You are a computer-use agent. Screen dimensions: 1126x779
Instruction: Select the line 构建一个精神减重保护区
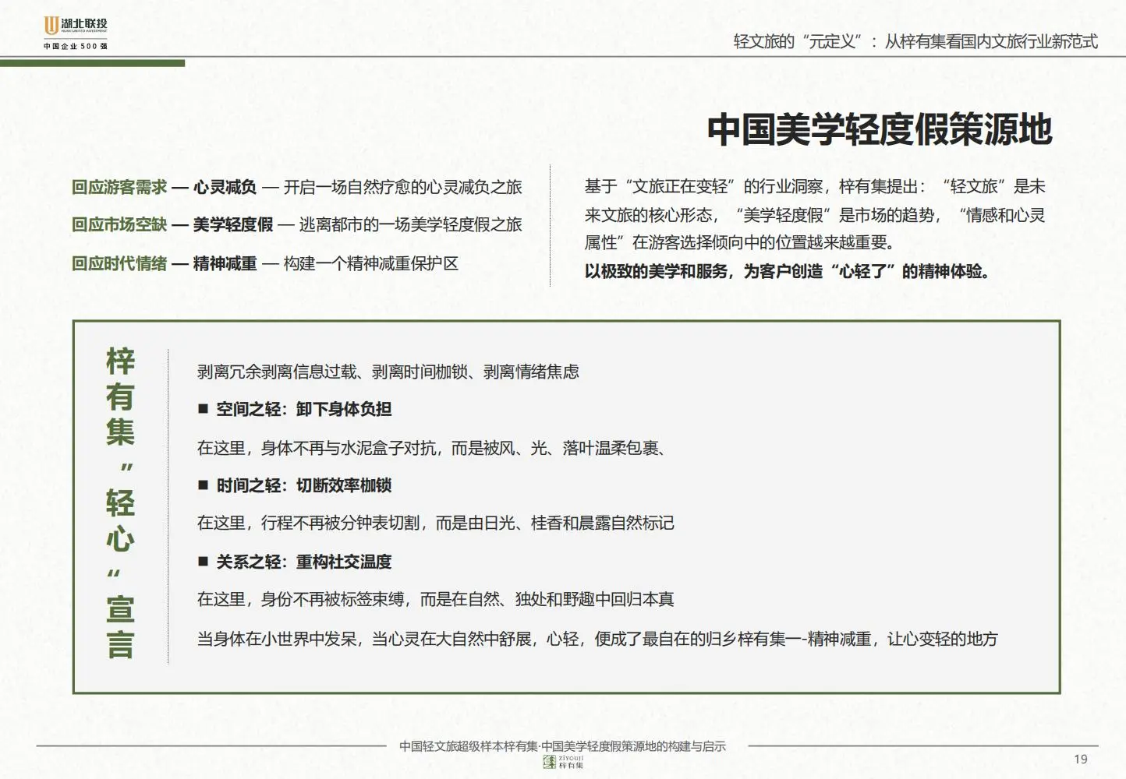click(370, 263)
